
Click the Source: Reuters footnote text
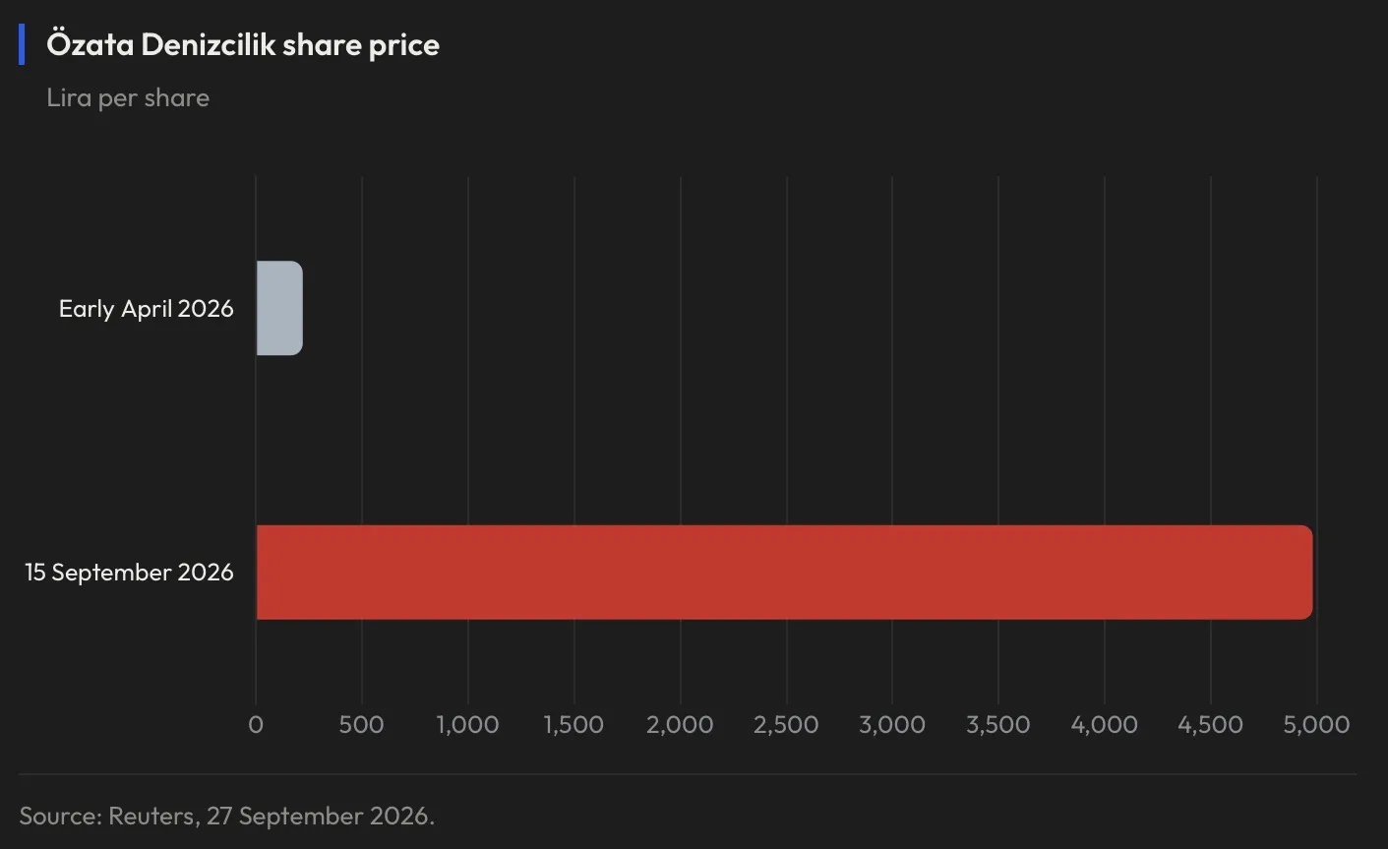pos(227,816)
